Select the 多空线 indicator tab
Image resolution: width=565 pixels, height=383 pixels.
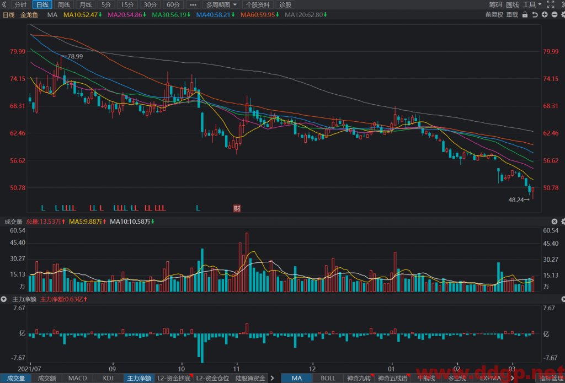click(x=456, y=379)
